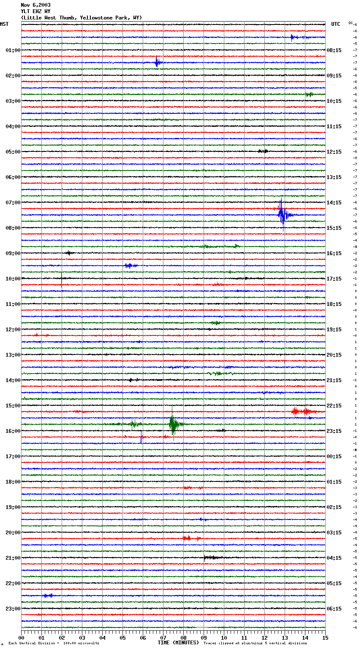Select the 01:00 MST time label

(x=13, y=50)
